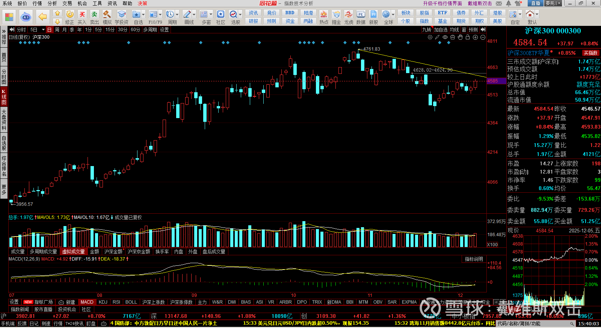
Task: Open the 学投资 graduation cap icon
Action: (121, 14)
